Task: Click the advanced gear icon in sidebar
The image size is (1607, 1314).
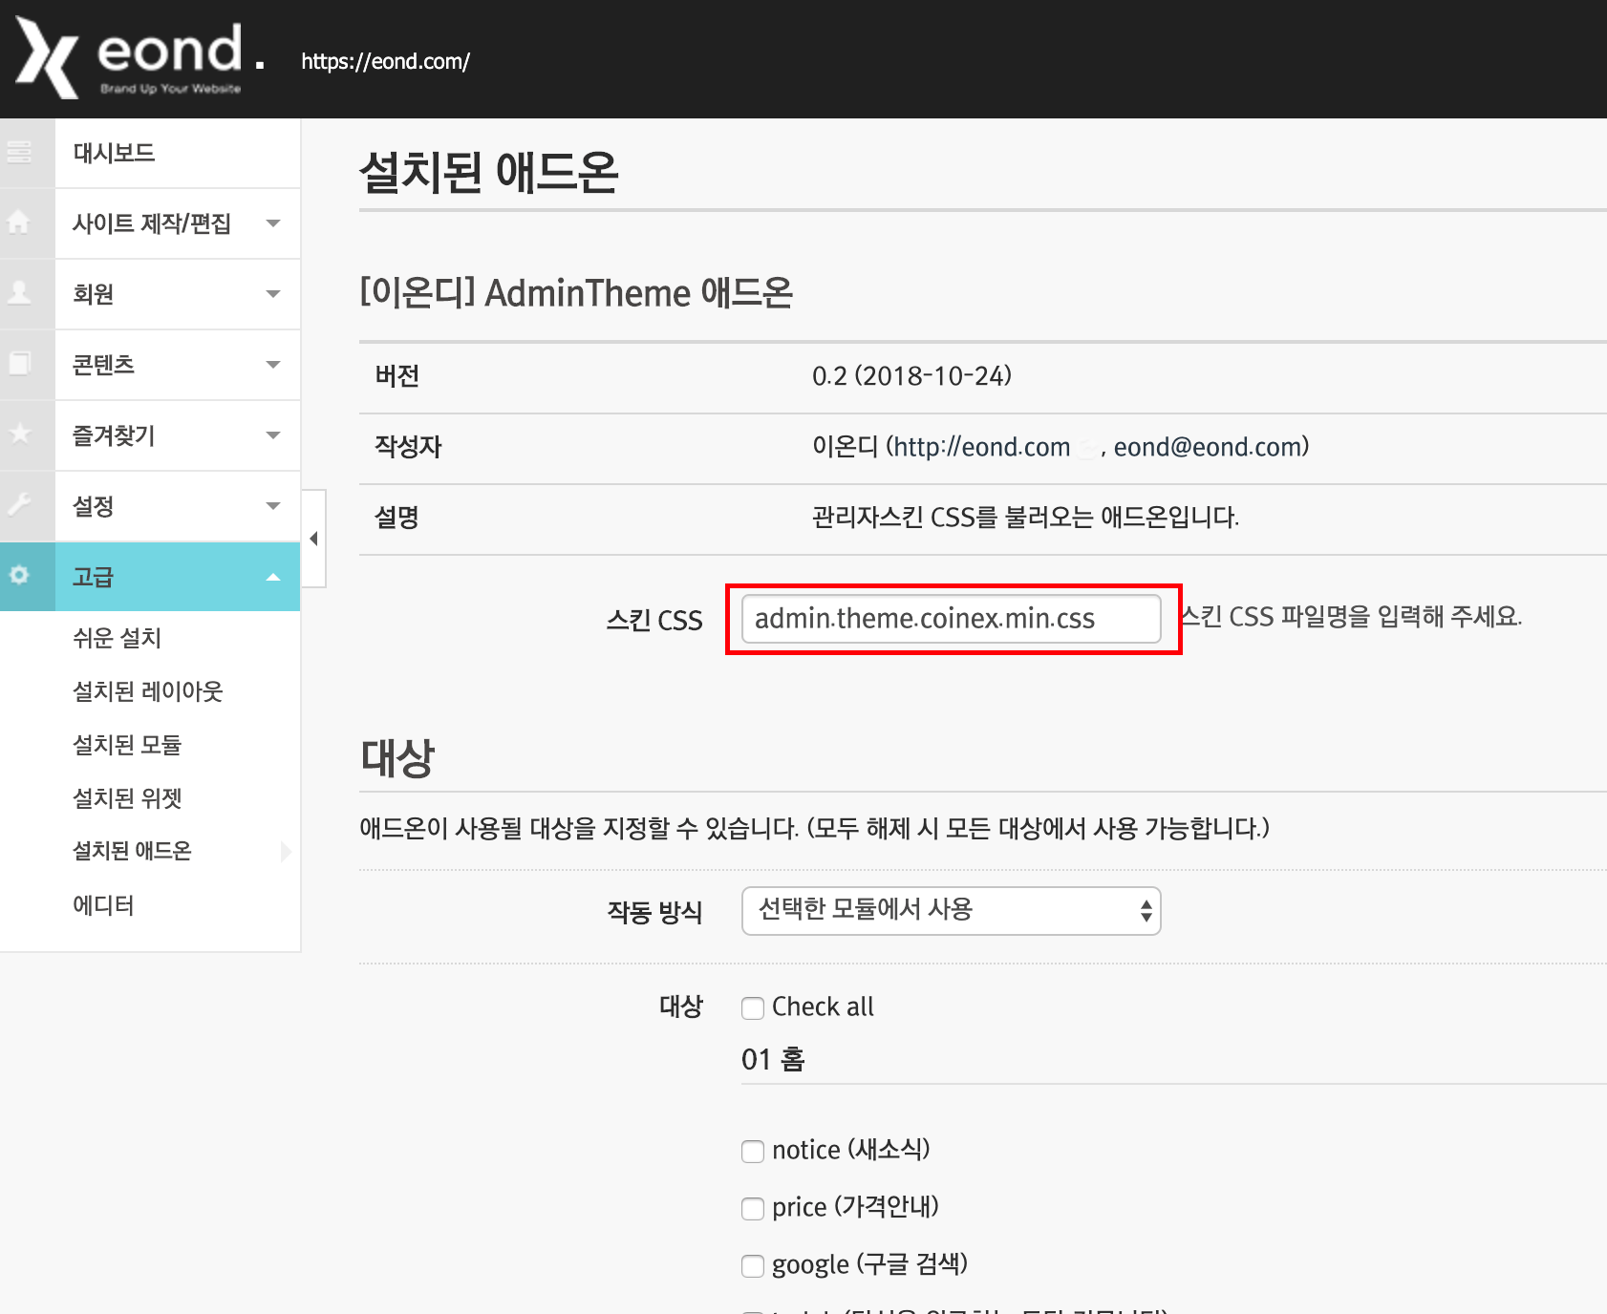Action: pos(19,575)
